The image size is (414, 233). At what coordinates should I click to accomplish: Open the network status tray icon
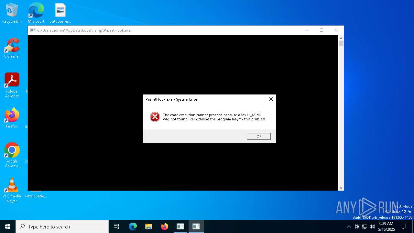365,227
